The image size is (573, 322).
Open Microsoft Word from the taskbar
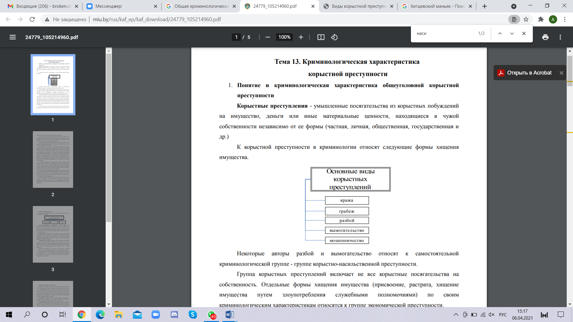[x=229, y=315]
